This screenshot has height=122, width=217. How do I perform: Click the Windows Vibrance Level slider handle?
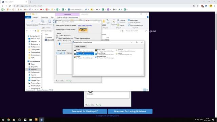pyautogui.click(x=60, y=44)
